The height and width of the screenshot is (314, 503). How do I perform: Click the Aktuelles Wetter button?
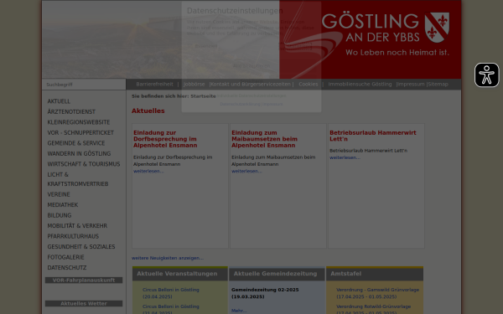[84, 303]
